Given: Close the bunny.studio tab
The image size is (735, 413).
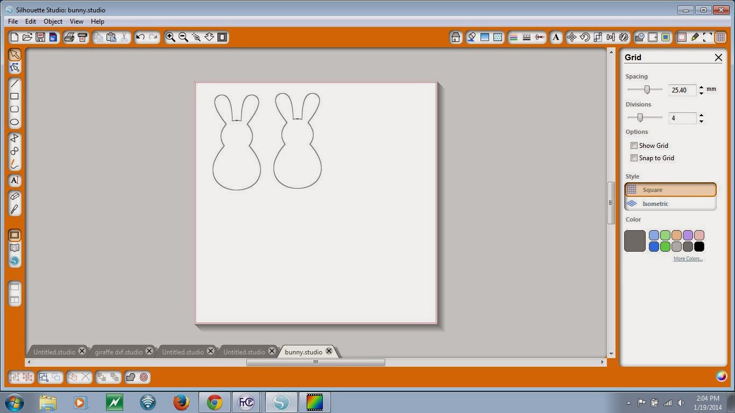Looking at the screenshot, I should click(329, 351).
